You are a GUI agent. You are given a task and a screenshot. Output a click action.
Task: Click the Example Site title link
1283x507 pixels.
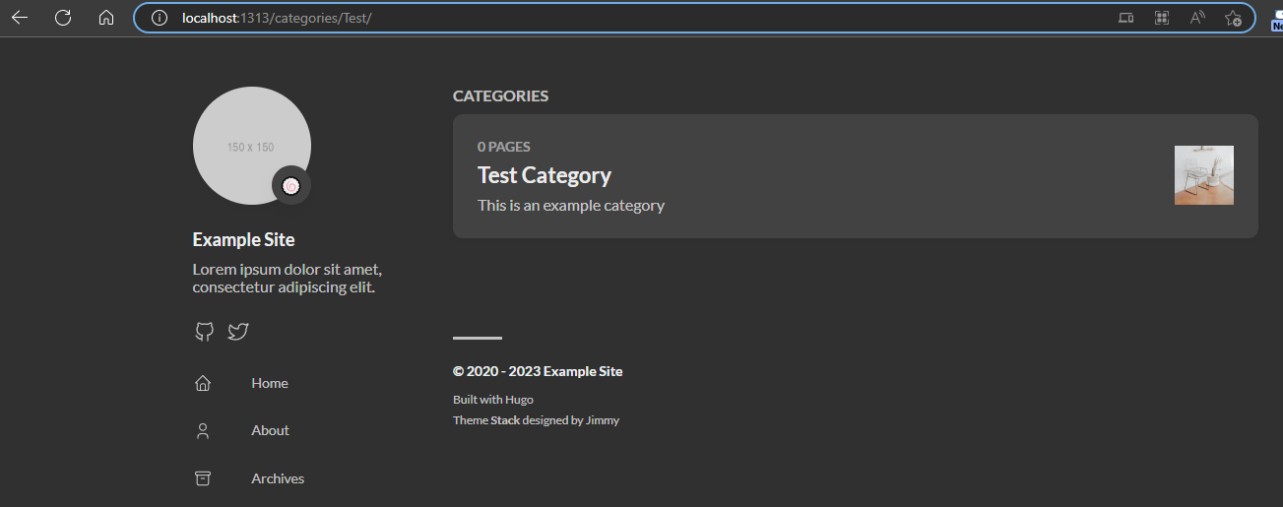(x=243, y=240)
